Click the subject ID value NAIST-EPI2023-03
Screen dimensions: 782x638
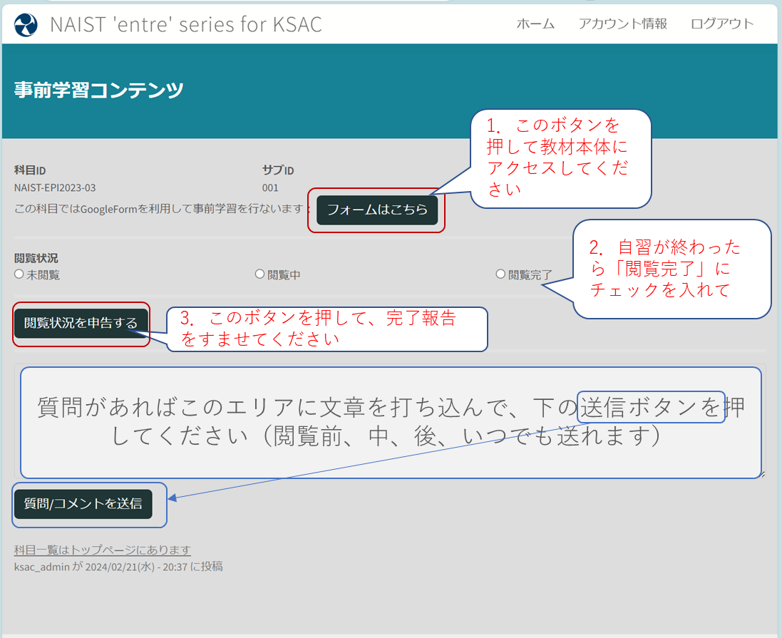[55, 188]
